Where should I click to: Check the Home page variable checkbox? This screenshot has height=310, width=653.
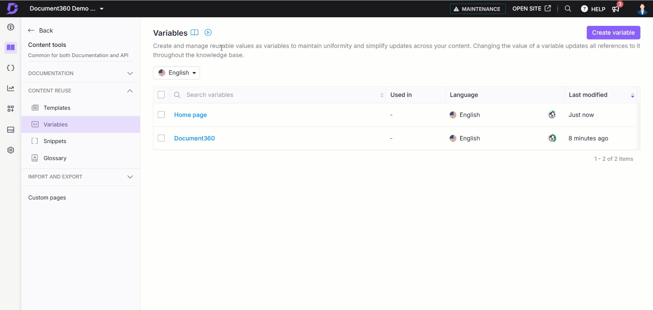[161, 115]
